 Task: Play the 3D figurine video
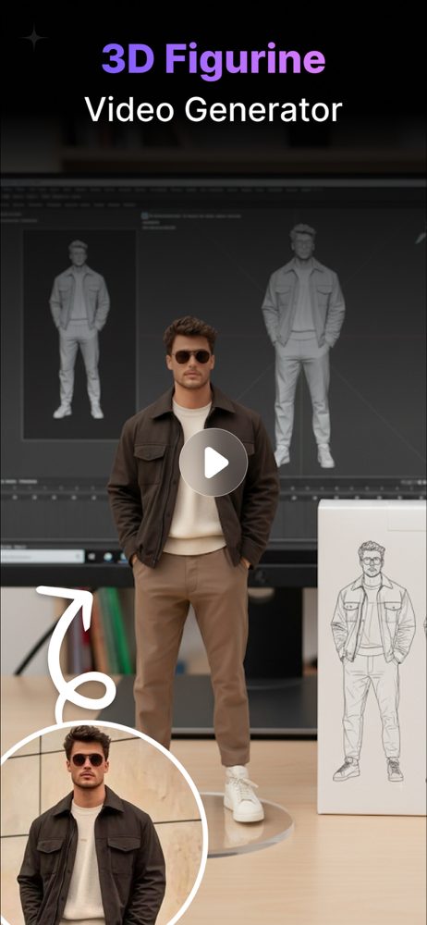pos(213,462)
